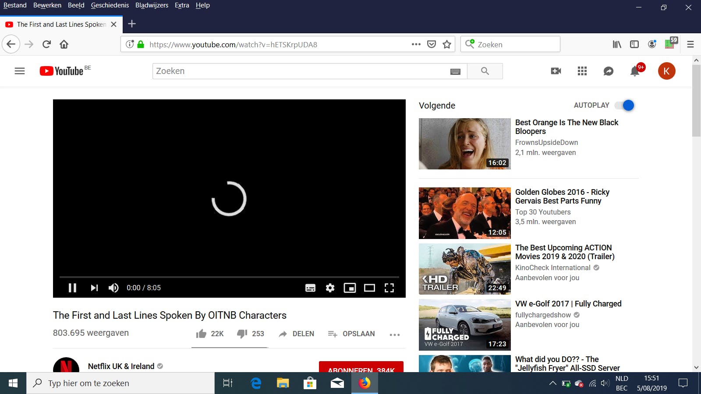Screen dimensions: 701x394
Task: Open the Bladwijzers menu
Action: point(152,5)
